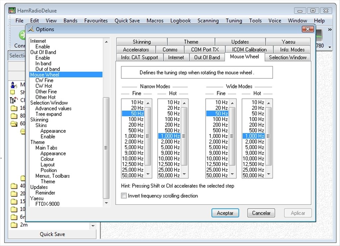Click scroll-down arrow in Narrow Fine list
This screenshot has width=340, height=246.
[x=148, y=174]
